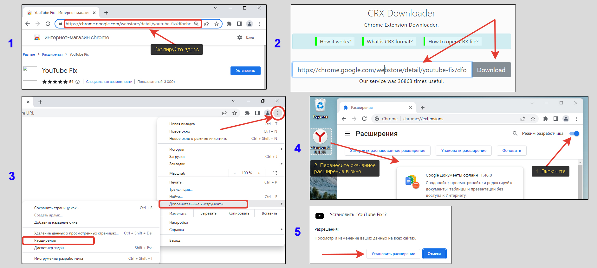Click back arrow in YouTube Fix window
597x268 pixels.
click(28, 24)
